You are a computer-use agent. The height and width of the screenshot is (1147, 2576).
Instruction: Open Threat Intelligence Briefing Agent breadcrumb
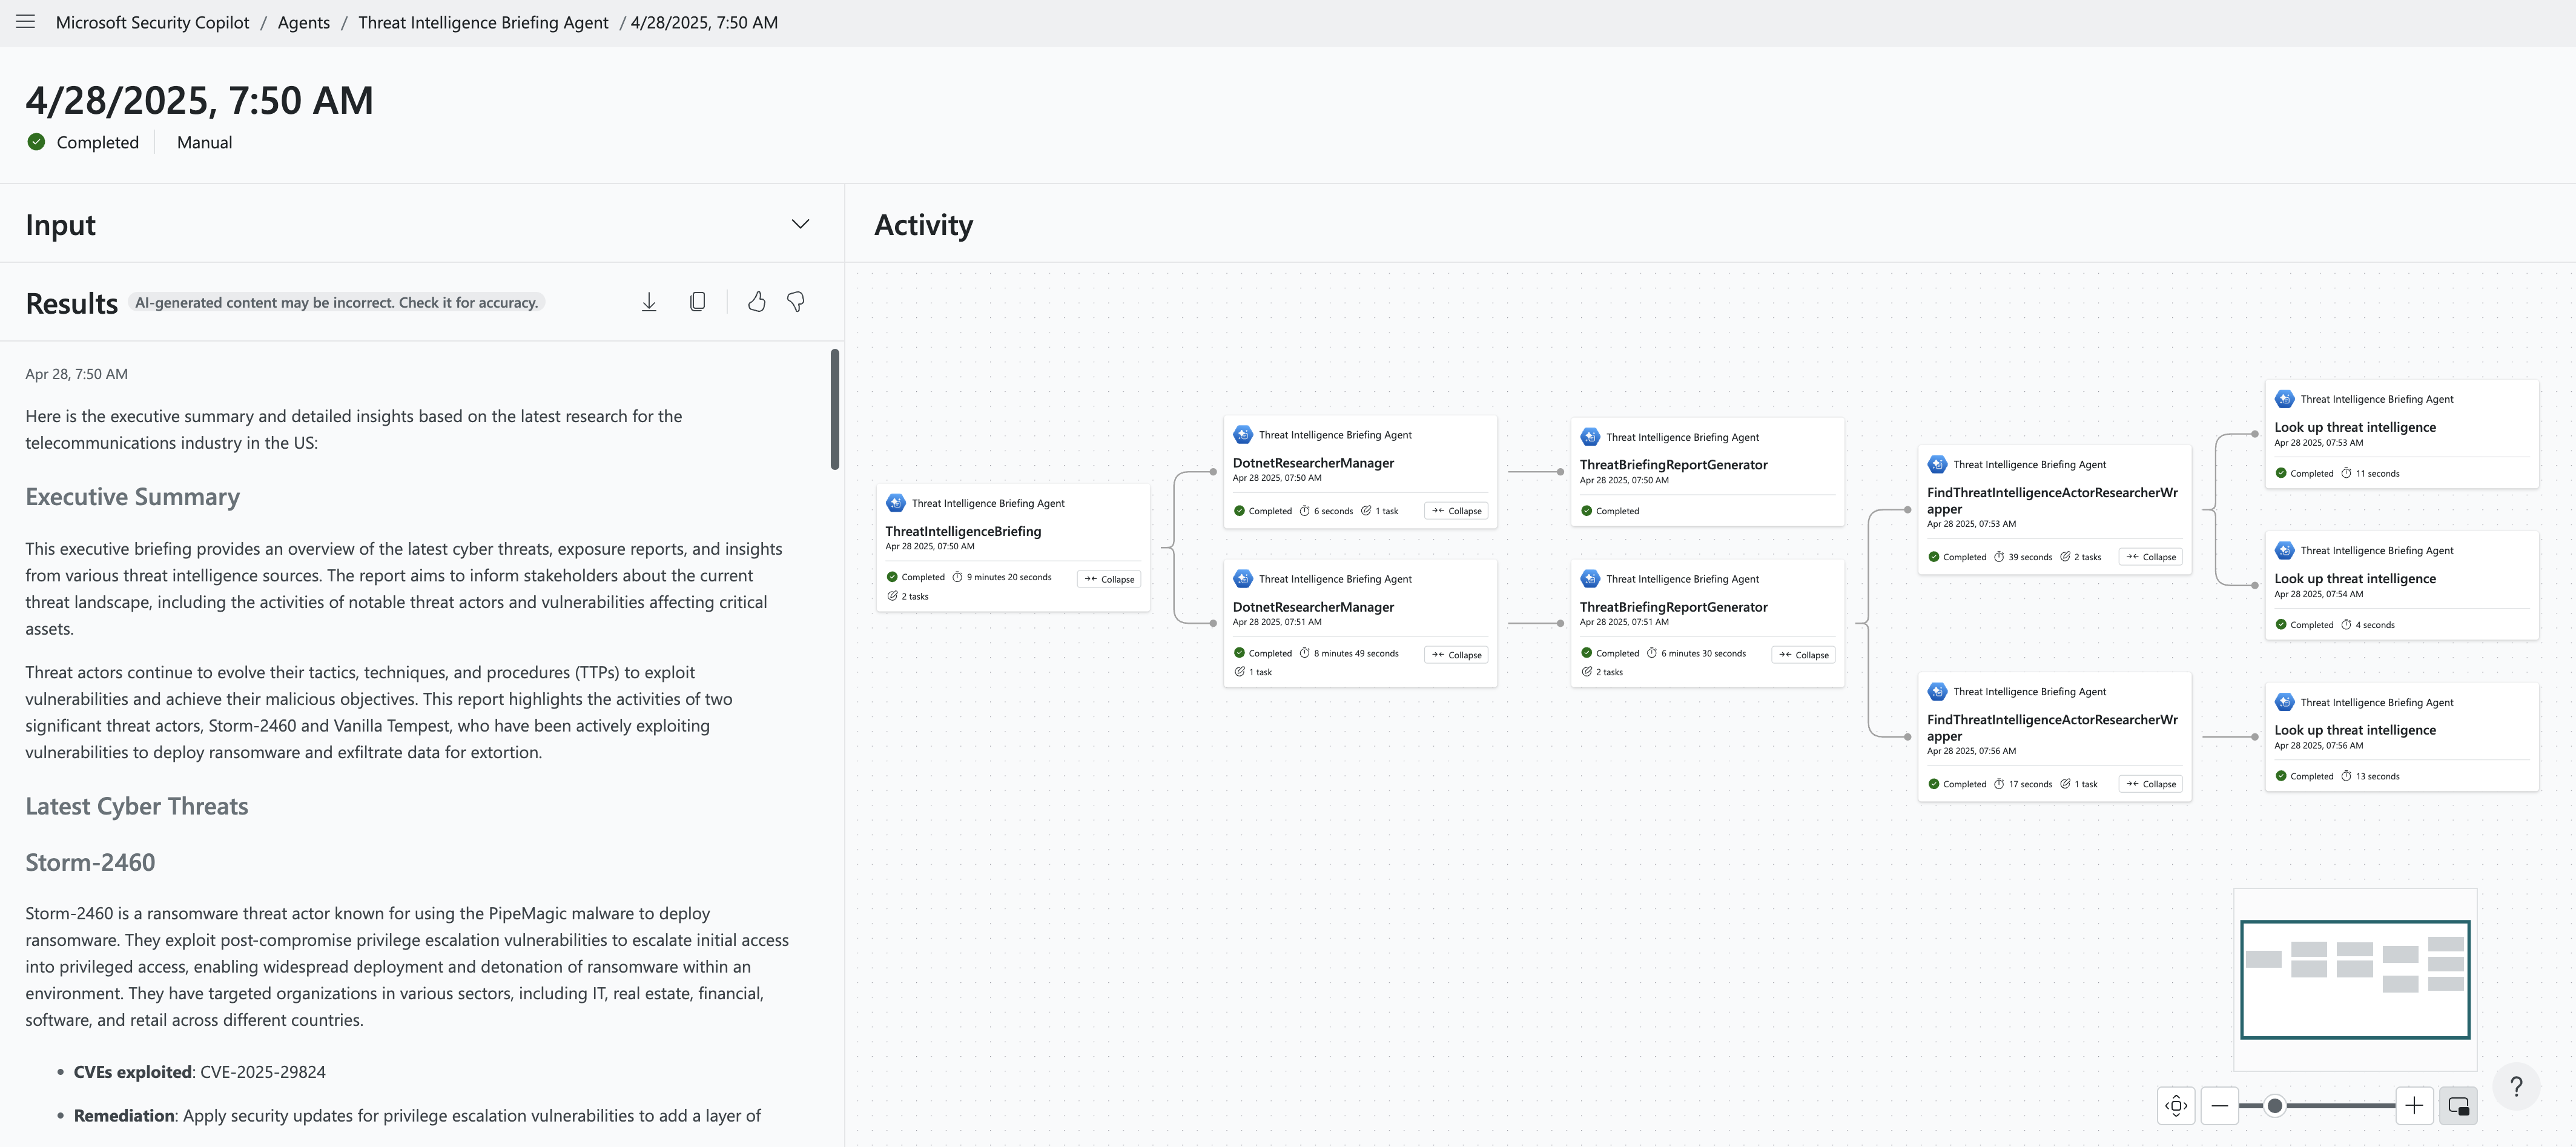tap(483, 22)
